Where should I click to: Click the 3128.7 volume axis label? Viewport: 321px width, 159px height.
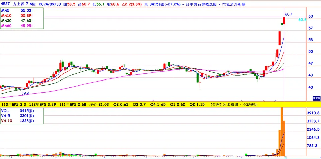[313, 121]
